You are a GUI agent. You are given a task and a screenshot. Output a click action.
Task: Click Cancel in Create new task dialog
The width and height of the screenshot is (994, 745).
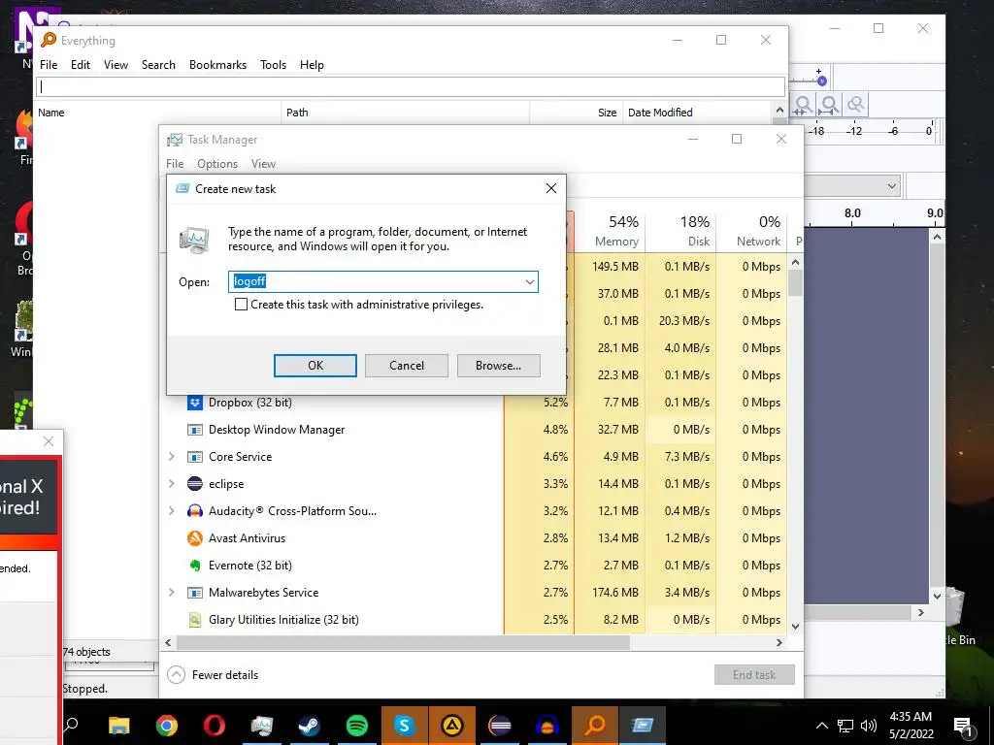(x=407, y=366)
